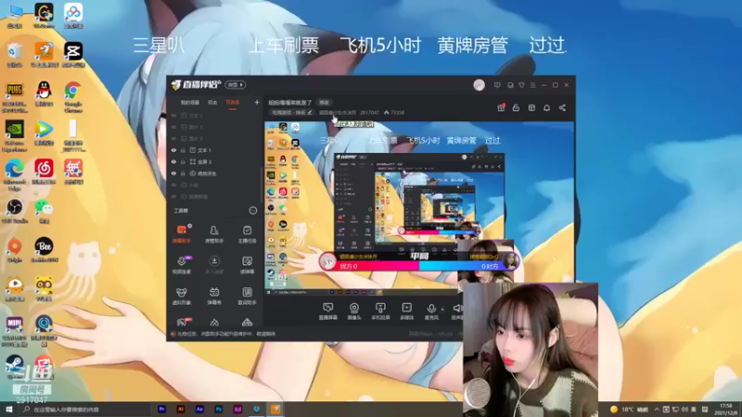Show the hidden 图片 1 layer
The width and height of the screenshot is (742, 417).
tap(173, 127)
